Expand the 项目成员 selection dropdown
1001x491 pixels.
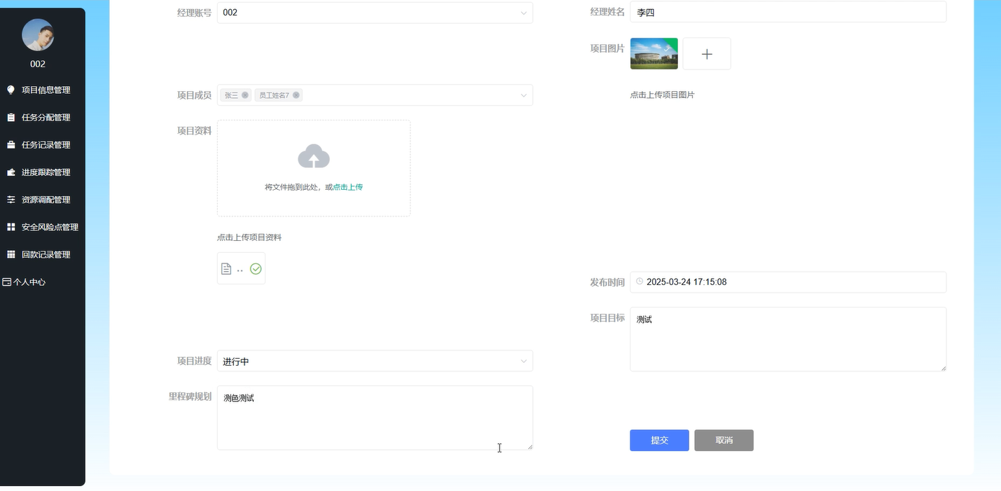(420, 95)
